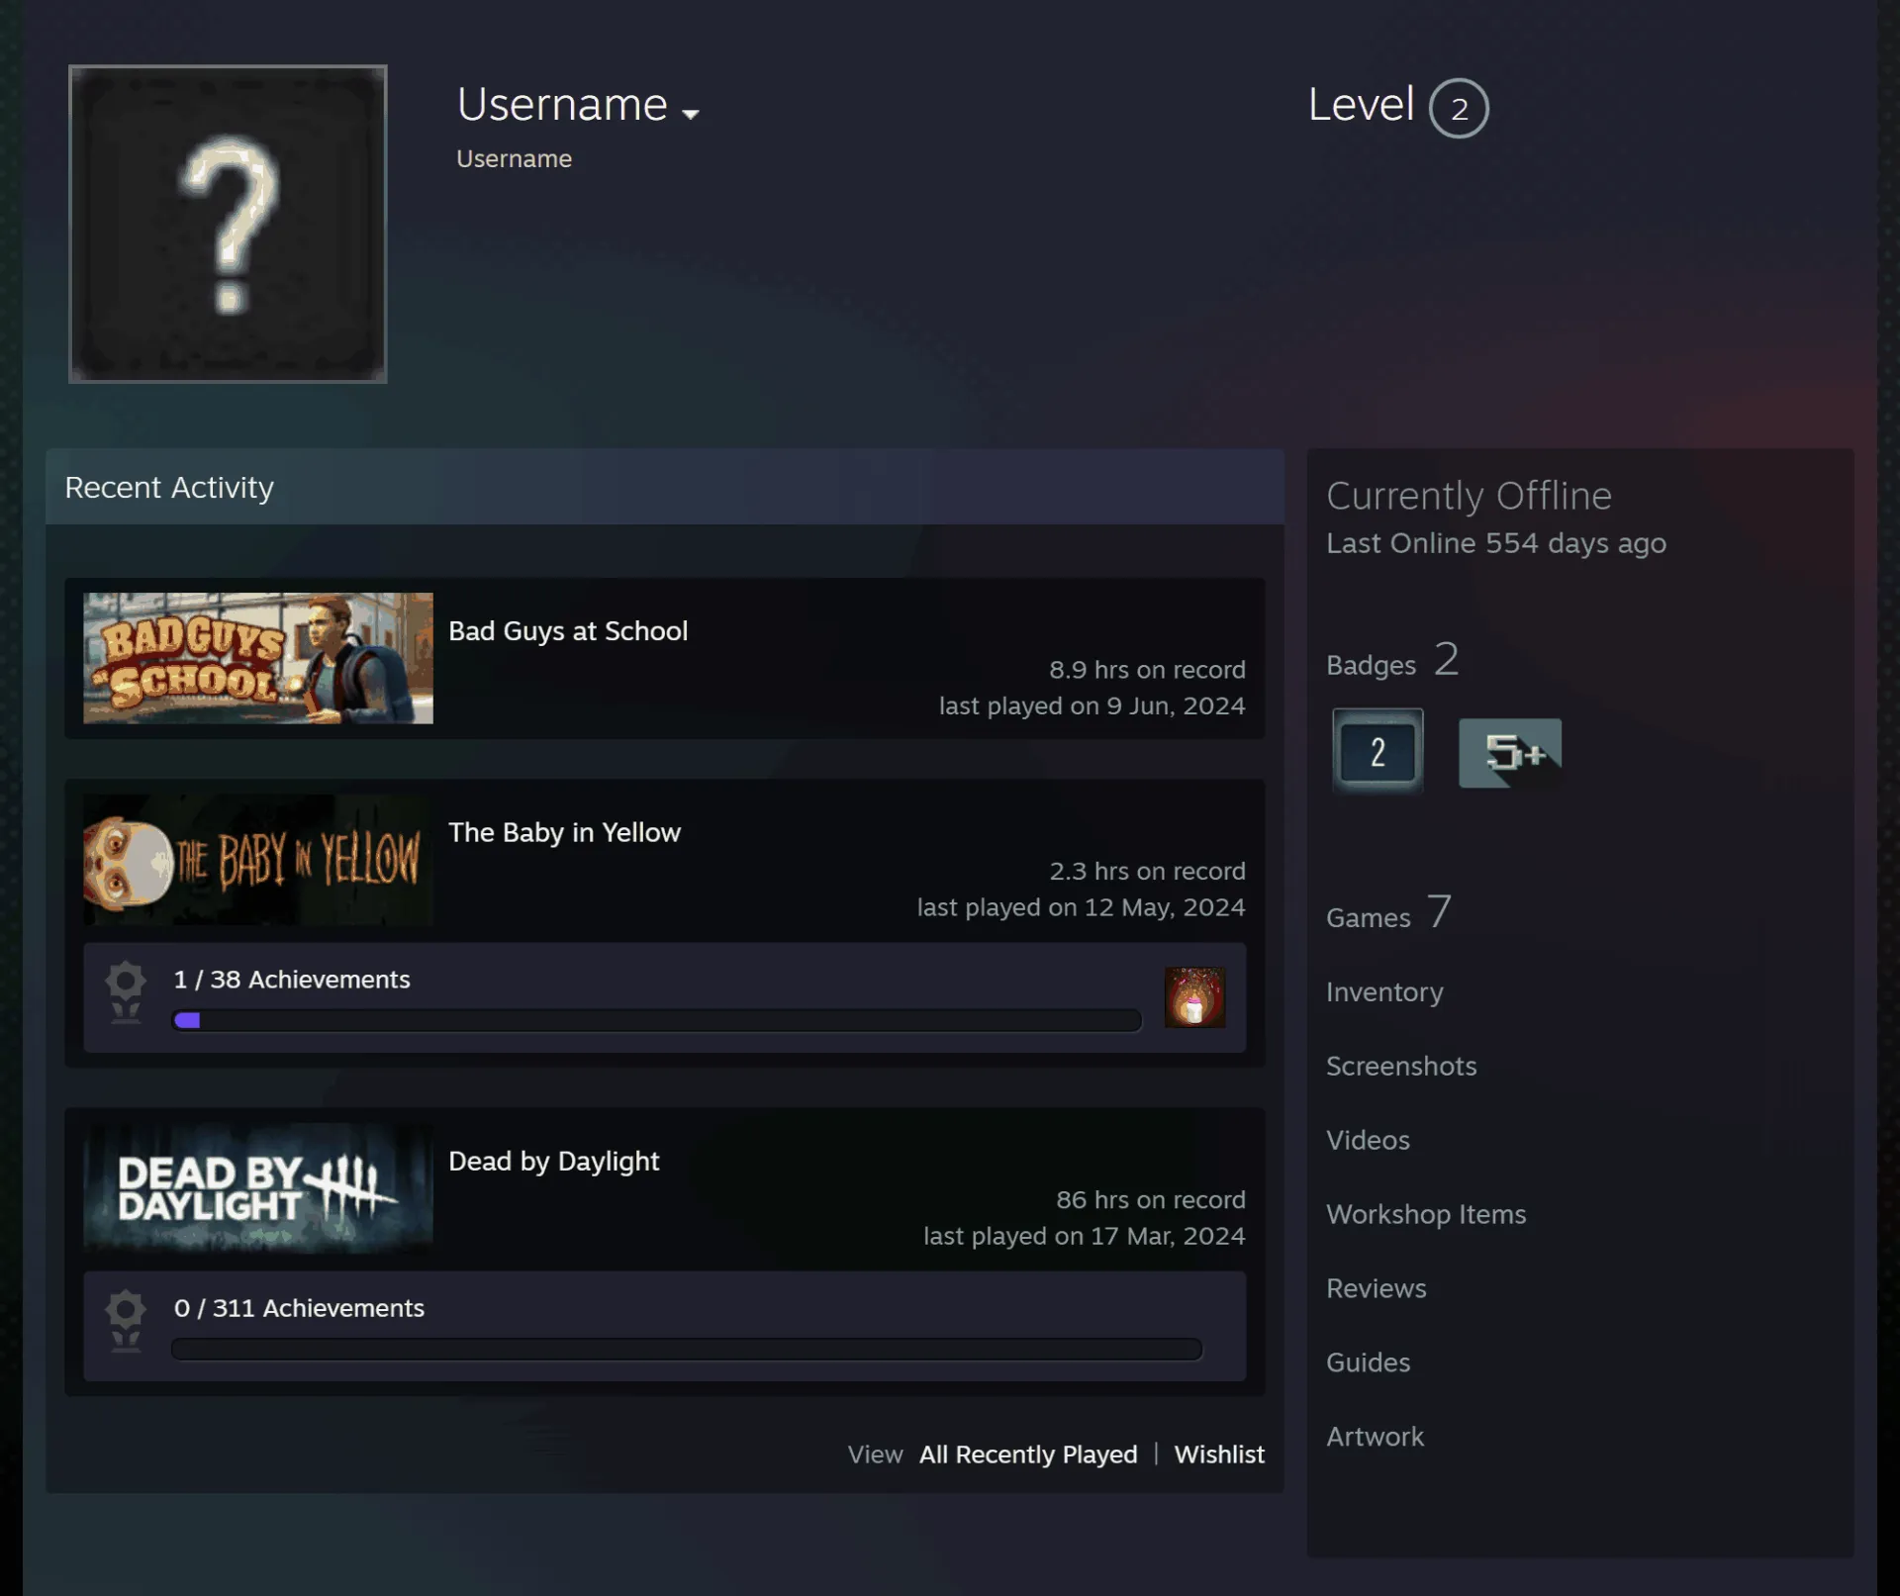Screen dimensions: 1900x1596
Task: Open the Inventory link
Action: (1384, 992)
